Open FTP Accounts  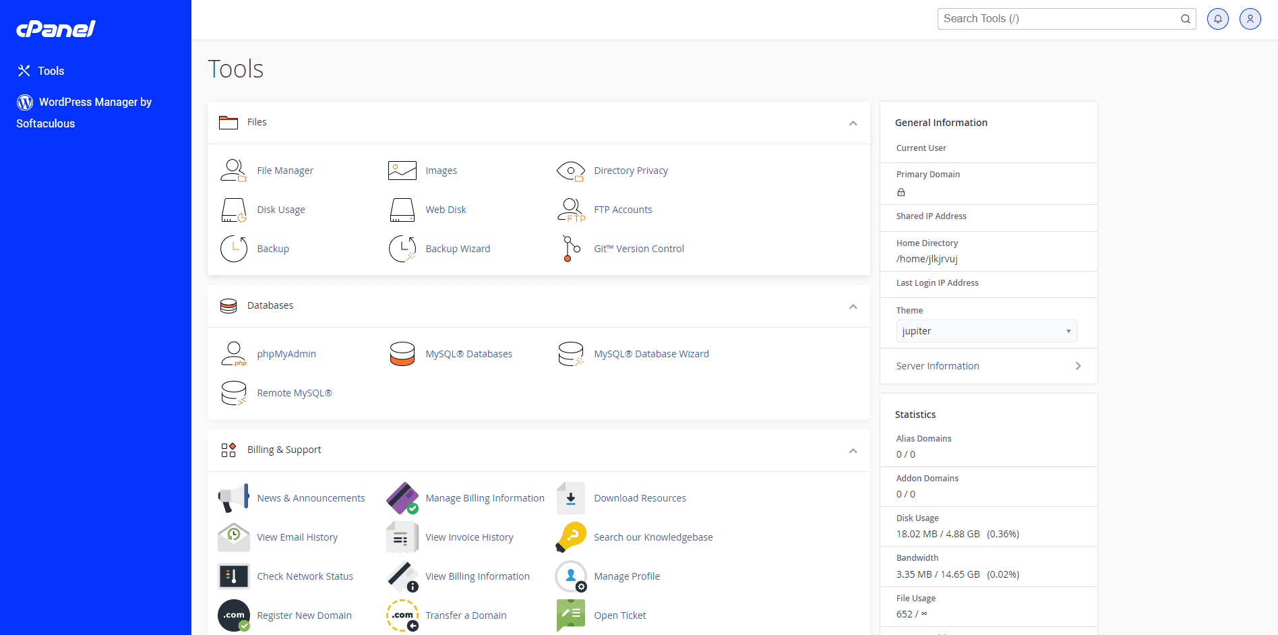coord(622,209)
